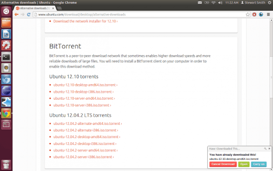273x171 pixels.
Task: Click the red extension icon in toolbar
Action: pos(254,15)
